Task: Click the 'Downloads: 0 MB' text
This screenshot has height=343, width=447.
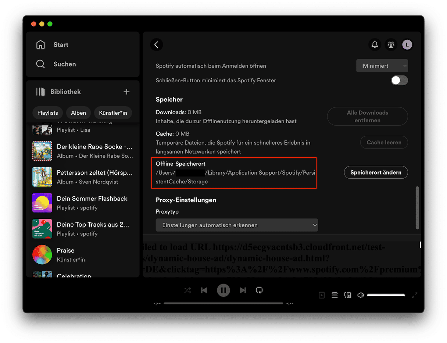Action: click(x=179, y=112)
